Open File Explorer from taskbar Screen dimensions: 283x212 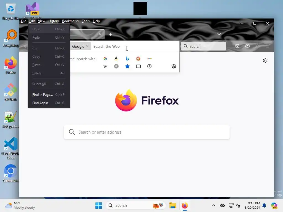[172, 205]
